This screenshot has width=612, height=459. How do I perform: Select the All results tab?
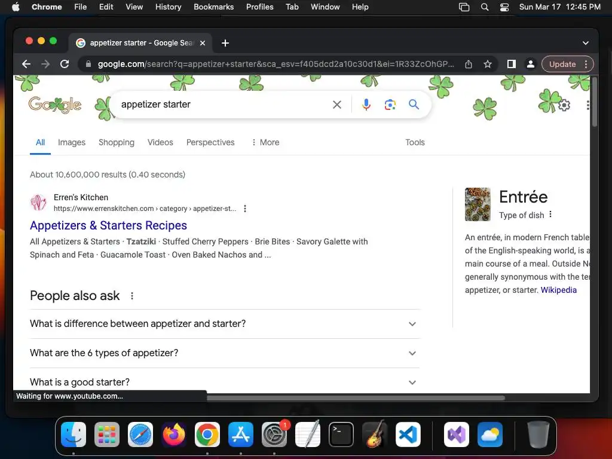click(40, 142)
